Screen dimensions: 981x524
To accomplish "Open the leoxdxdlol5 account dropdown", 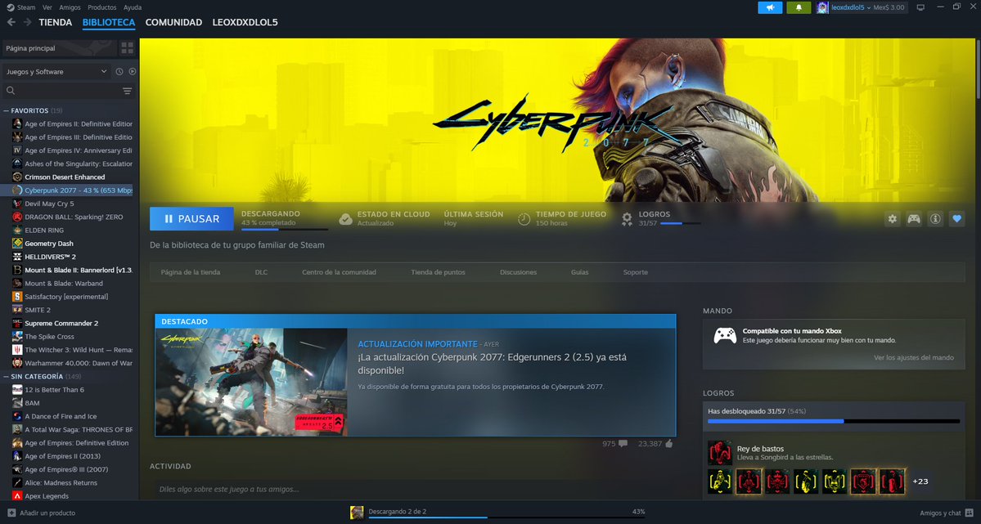I will click(851, 7).
